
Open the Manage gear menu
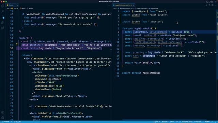point(3,118)
